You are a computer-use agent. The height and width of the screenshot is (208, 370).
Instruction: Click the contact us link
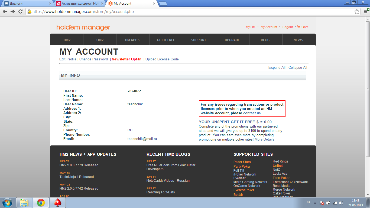tap(252, 113)
